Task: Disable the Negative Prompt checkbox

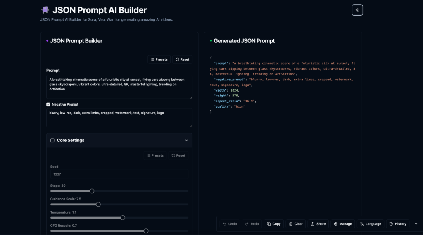Action: [x=48, y=105]
